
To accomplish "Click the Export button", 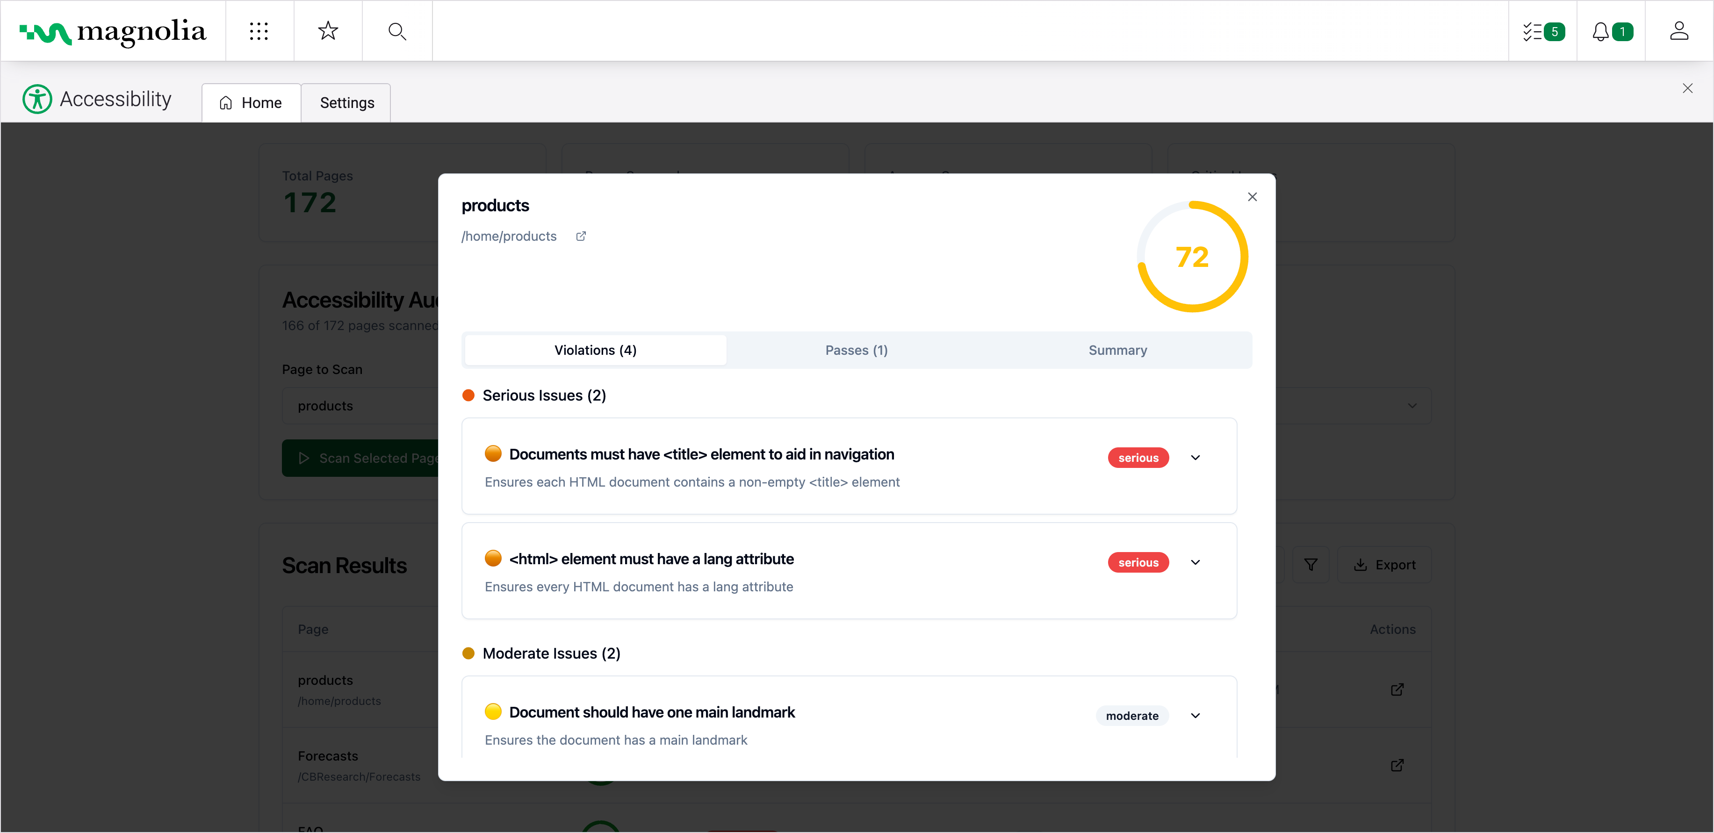I will point(1384,565).
